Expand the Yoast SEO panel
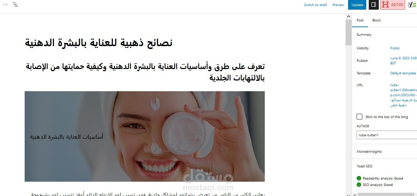 click(384, 166)
